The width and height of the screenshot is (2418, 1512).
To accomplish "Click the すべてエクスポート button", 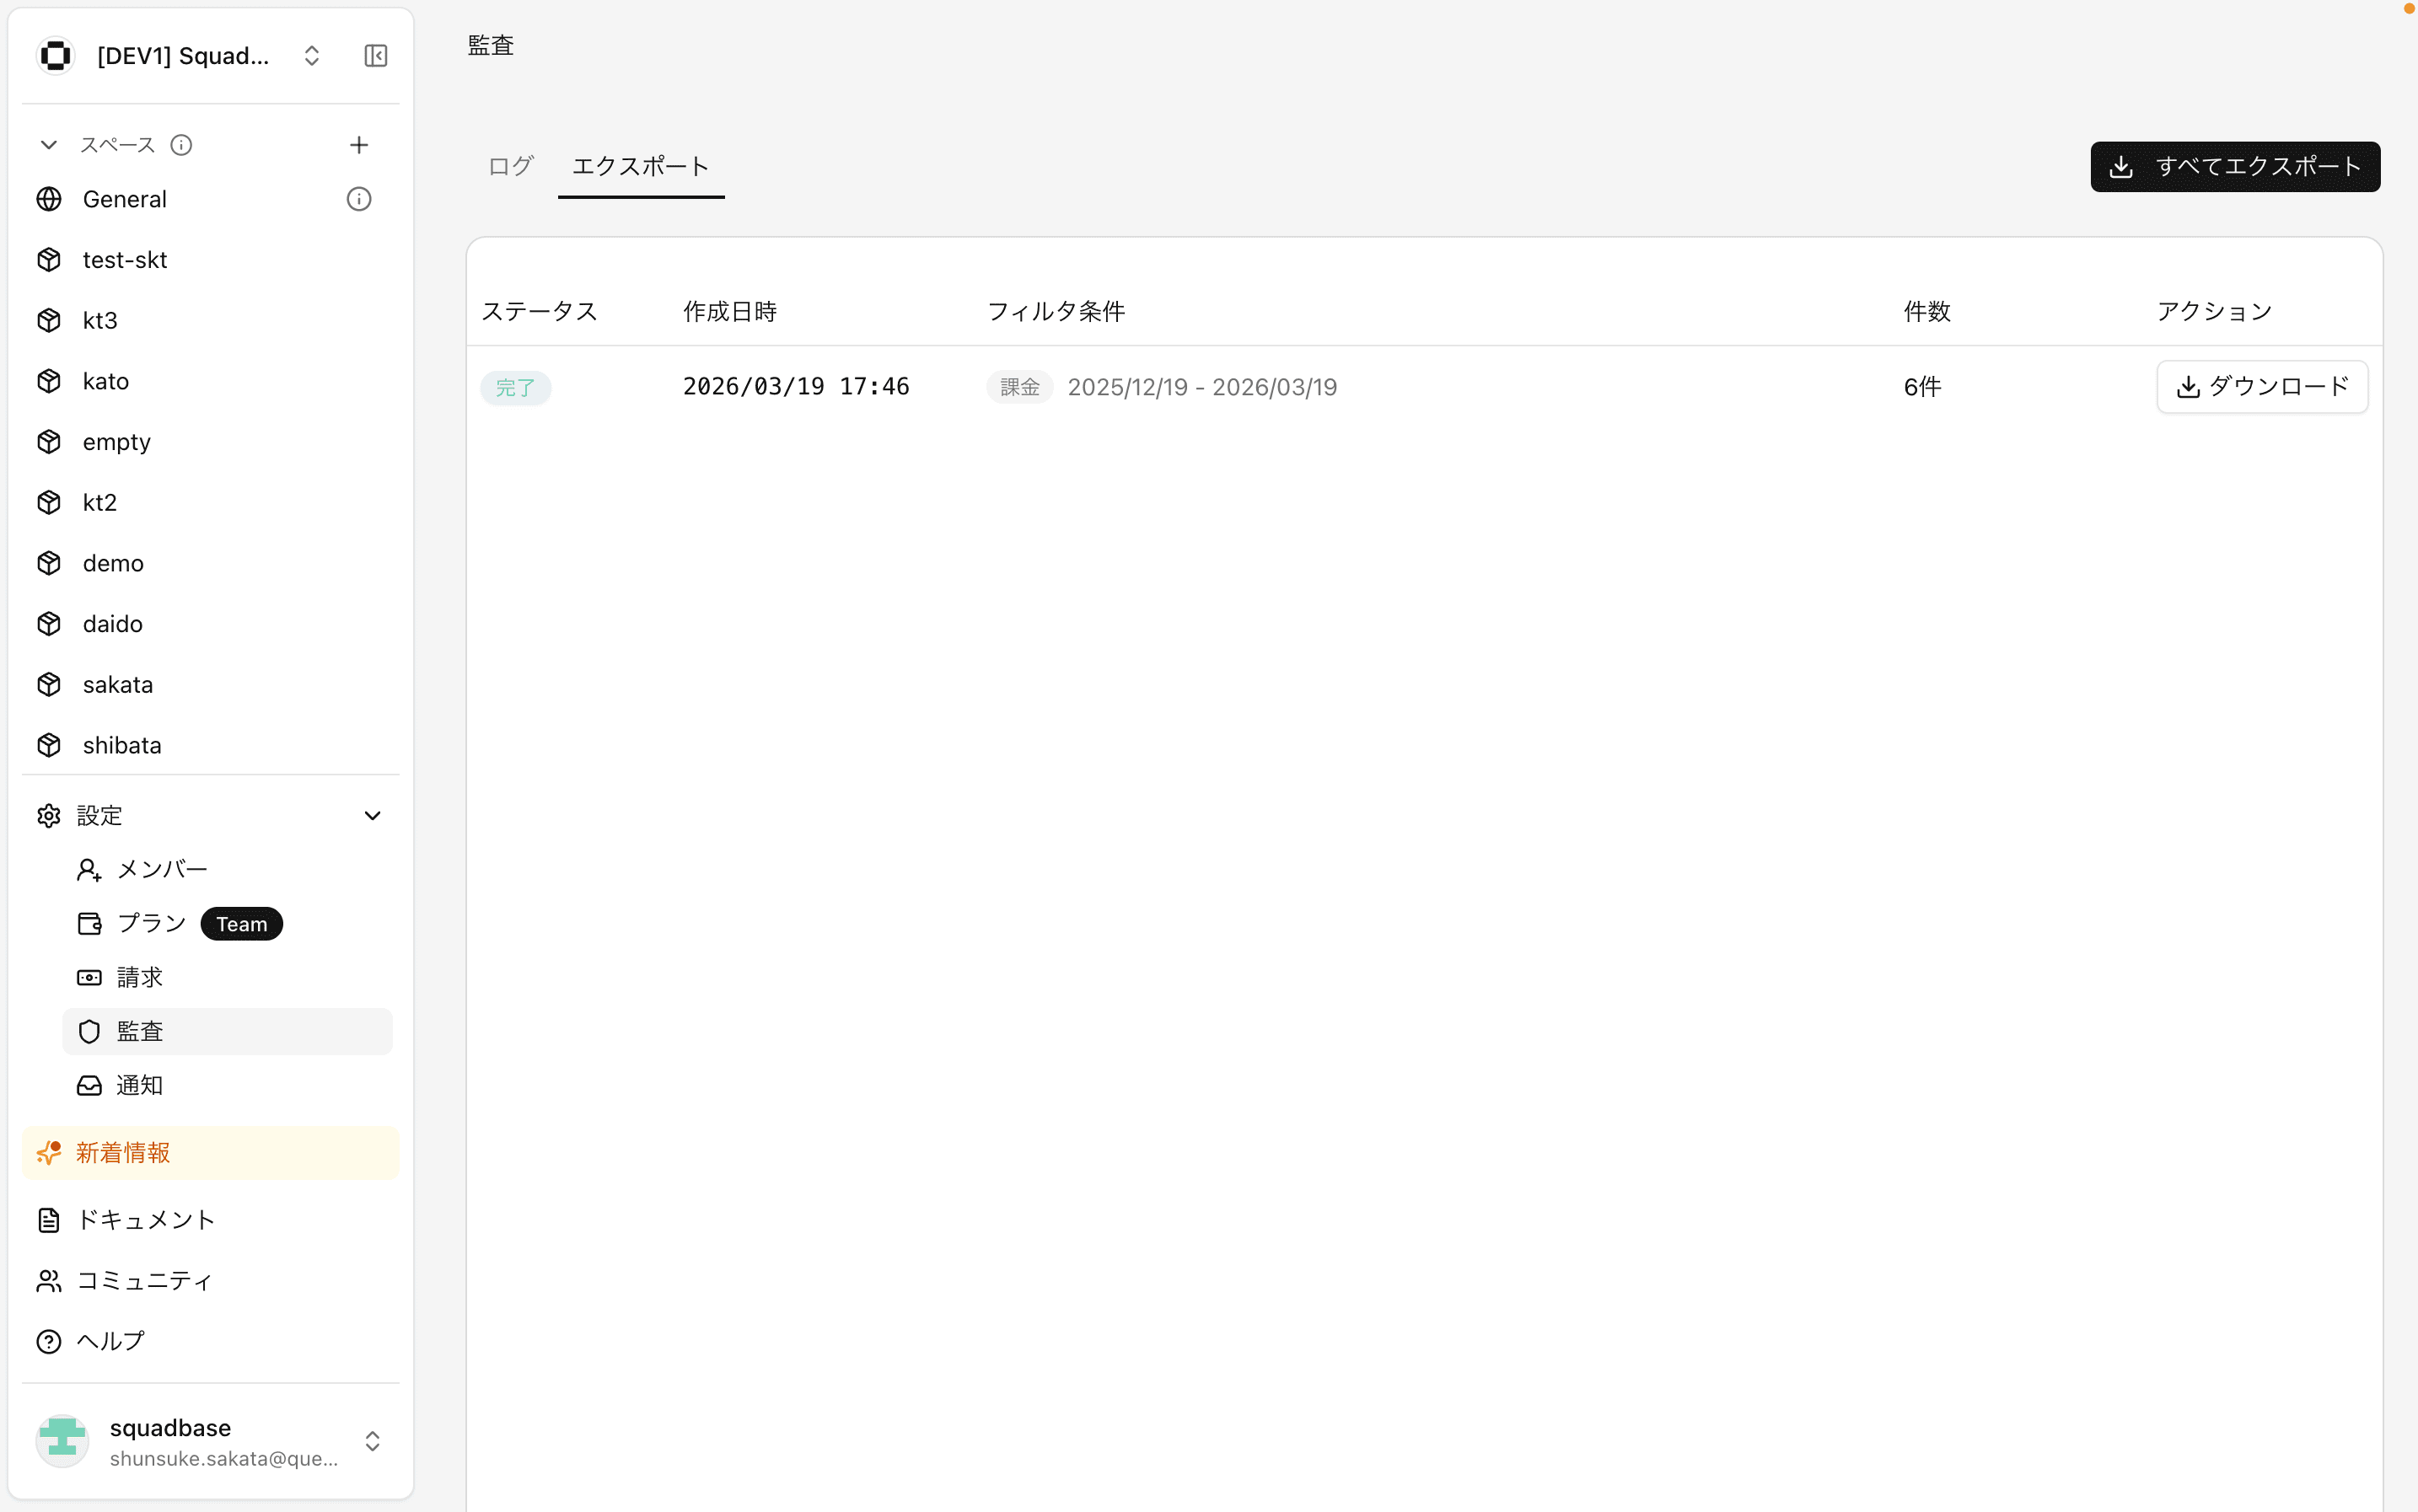I will [x=2234, y=166].
